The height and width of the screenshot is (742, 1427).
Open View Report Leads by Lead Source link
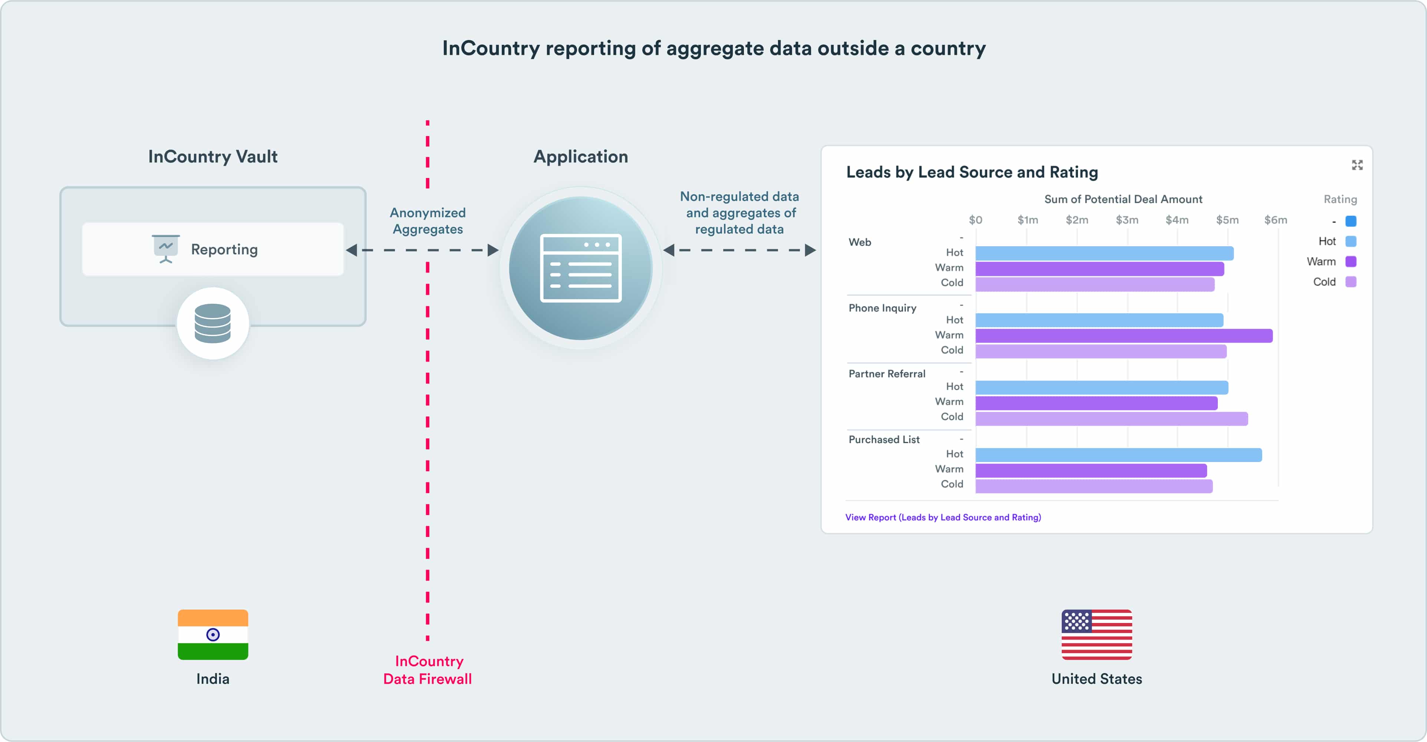(943, 517)
